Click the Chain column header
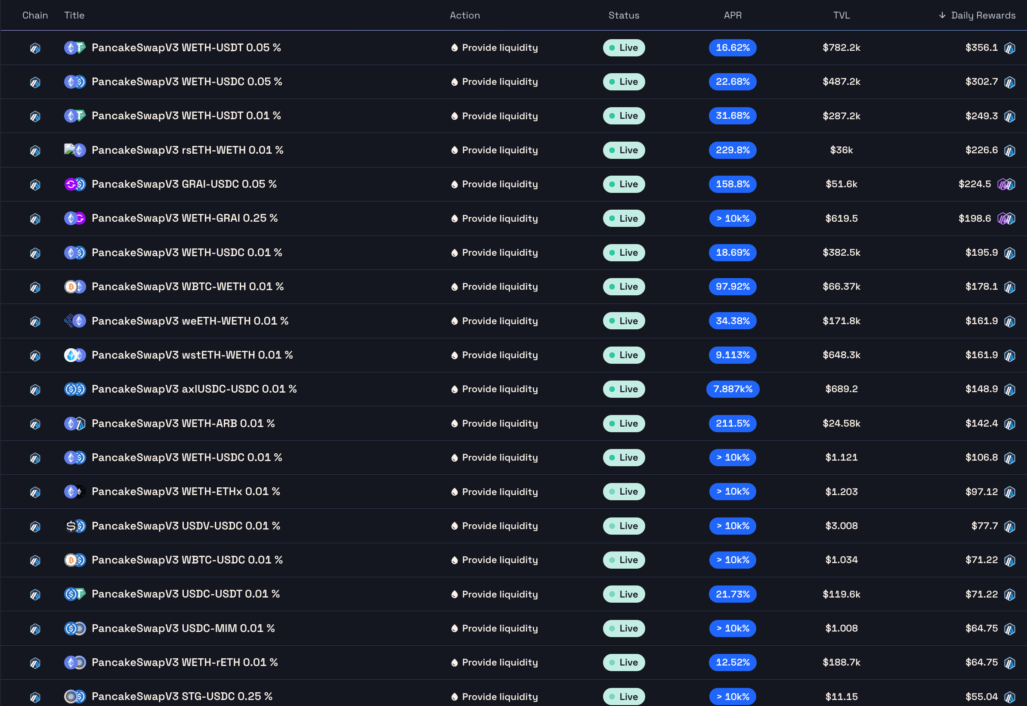1027x706 pixels. [x=35, y=15]
